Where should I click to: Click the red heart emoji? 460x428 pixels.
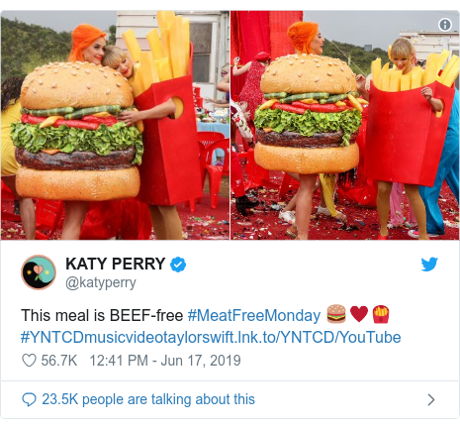[359, 313]
